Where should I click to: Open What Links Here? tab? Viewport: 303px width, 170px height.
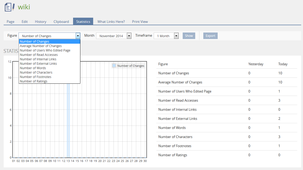111,22
